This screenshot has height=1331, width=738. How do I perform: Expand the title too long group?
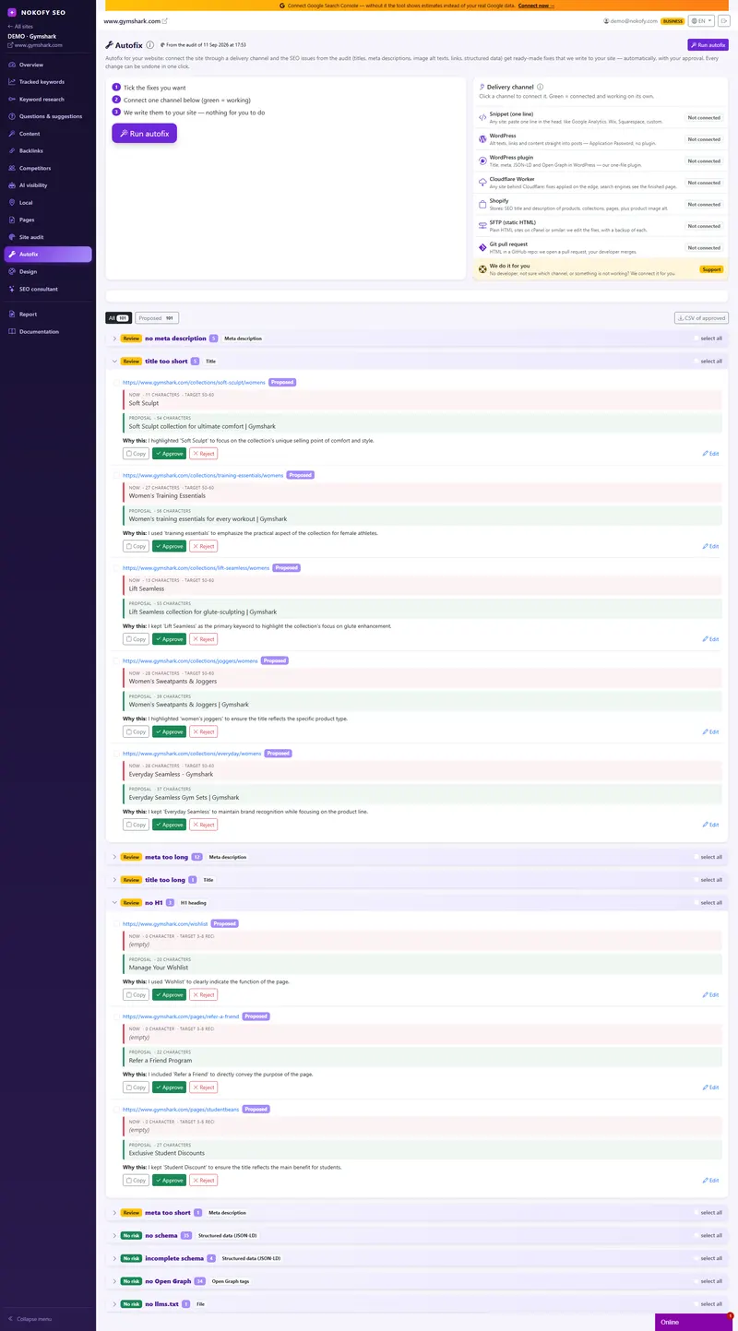[x=114, y=880]
